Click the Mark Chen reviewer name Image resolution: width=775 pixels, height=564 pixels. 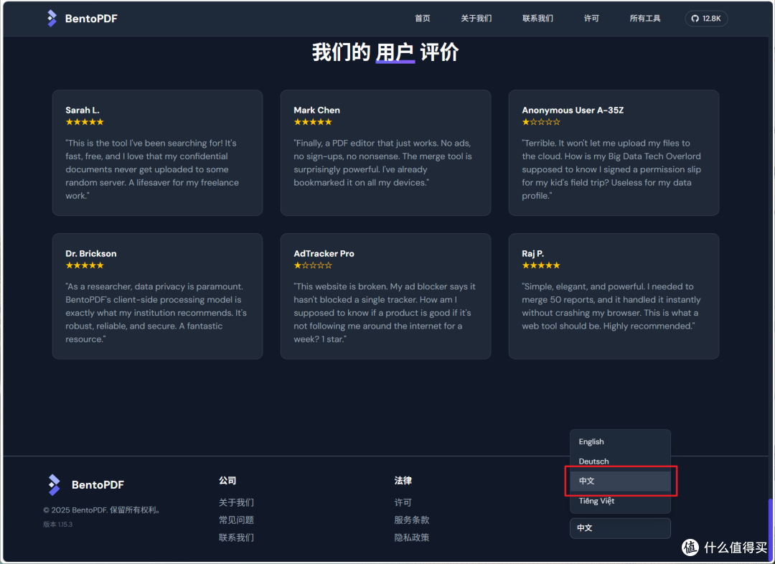pos(317,111)
